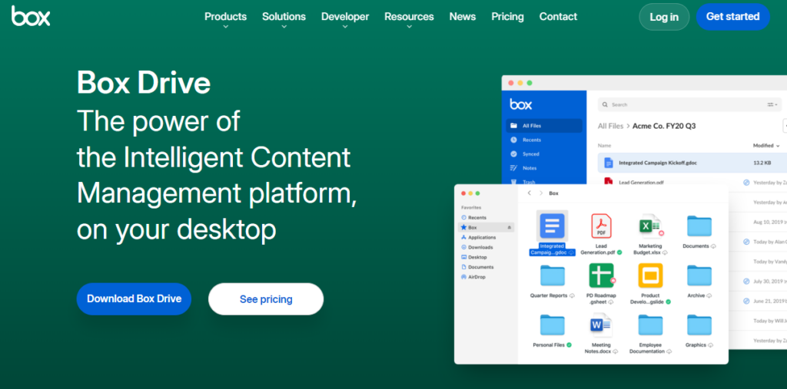Image resolution: width=787 pixels, height=389 pixels.
Task: Open the Employee Documentation folder icon
Action: coord(650,325)
